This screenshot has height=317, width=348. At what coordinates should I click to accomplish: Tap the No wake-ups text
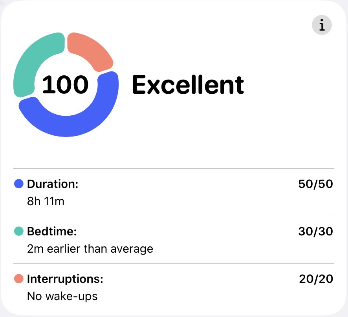click(62, 296)
